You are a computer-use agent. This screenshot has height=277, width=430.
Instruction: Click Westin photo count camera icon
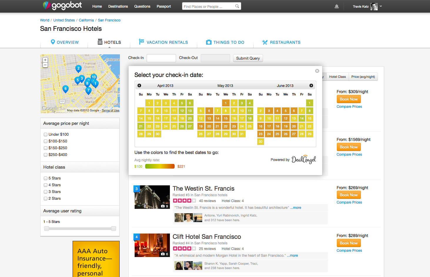pos(163,206)
